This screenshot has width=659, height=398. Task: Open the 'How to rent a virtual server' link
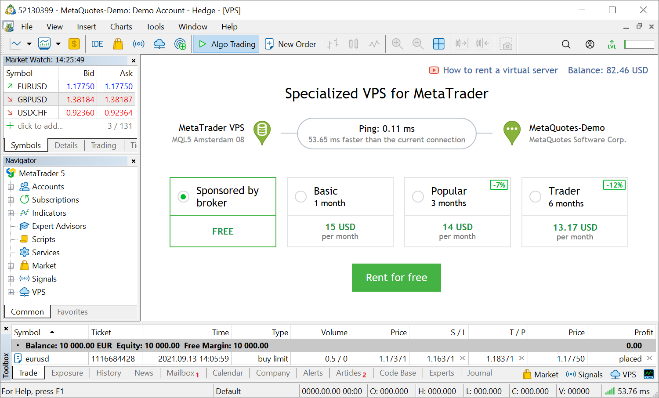[x=500, y=70]
